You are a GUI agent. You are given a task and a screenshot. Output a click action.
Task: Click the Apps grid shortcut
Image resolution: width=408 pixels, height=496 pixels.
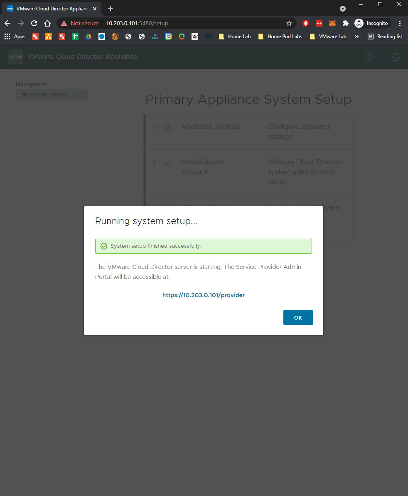coord(15,37)
